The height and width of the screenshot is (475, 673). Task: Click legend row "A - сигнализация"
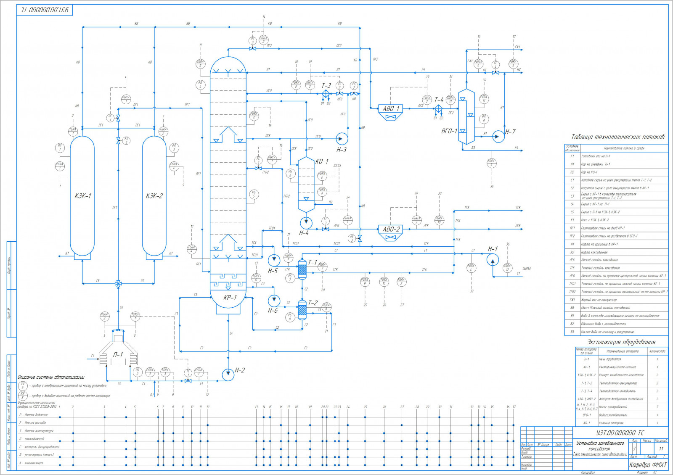[x=32, y=463]
